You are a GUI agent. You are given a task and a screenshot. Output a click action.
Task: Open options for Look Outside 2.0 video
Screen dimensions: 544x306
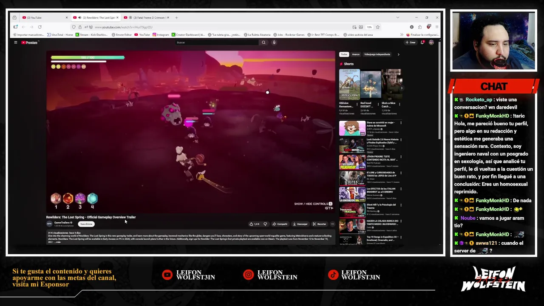401,139
